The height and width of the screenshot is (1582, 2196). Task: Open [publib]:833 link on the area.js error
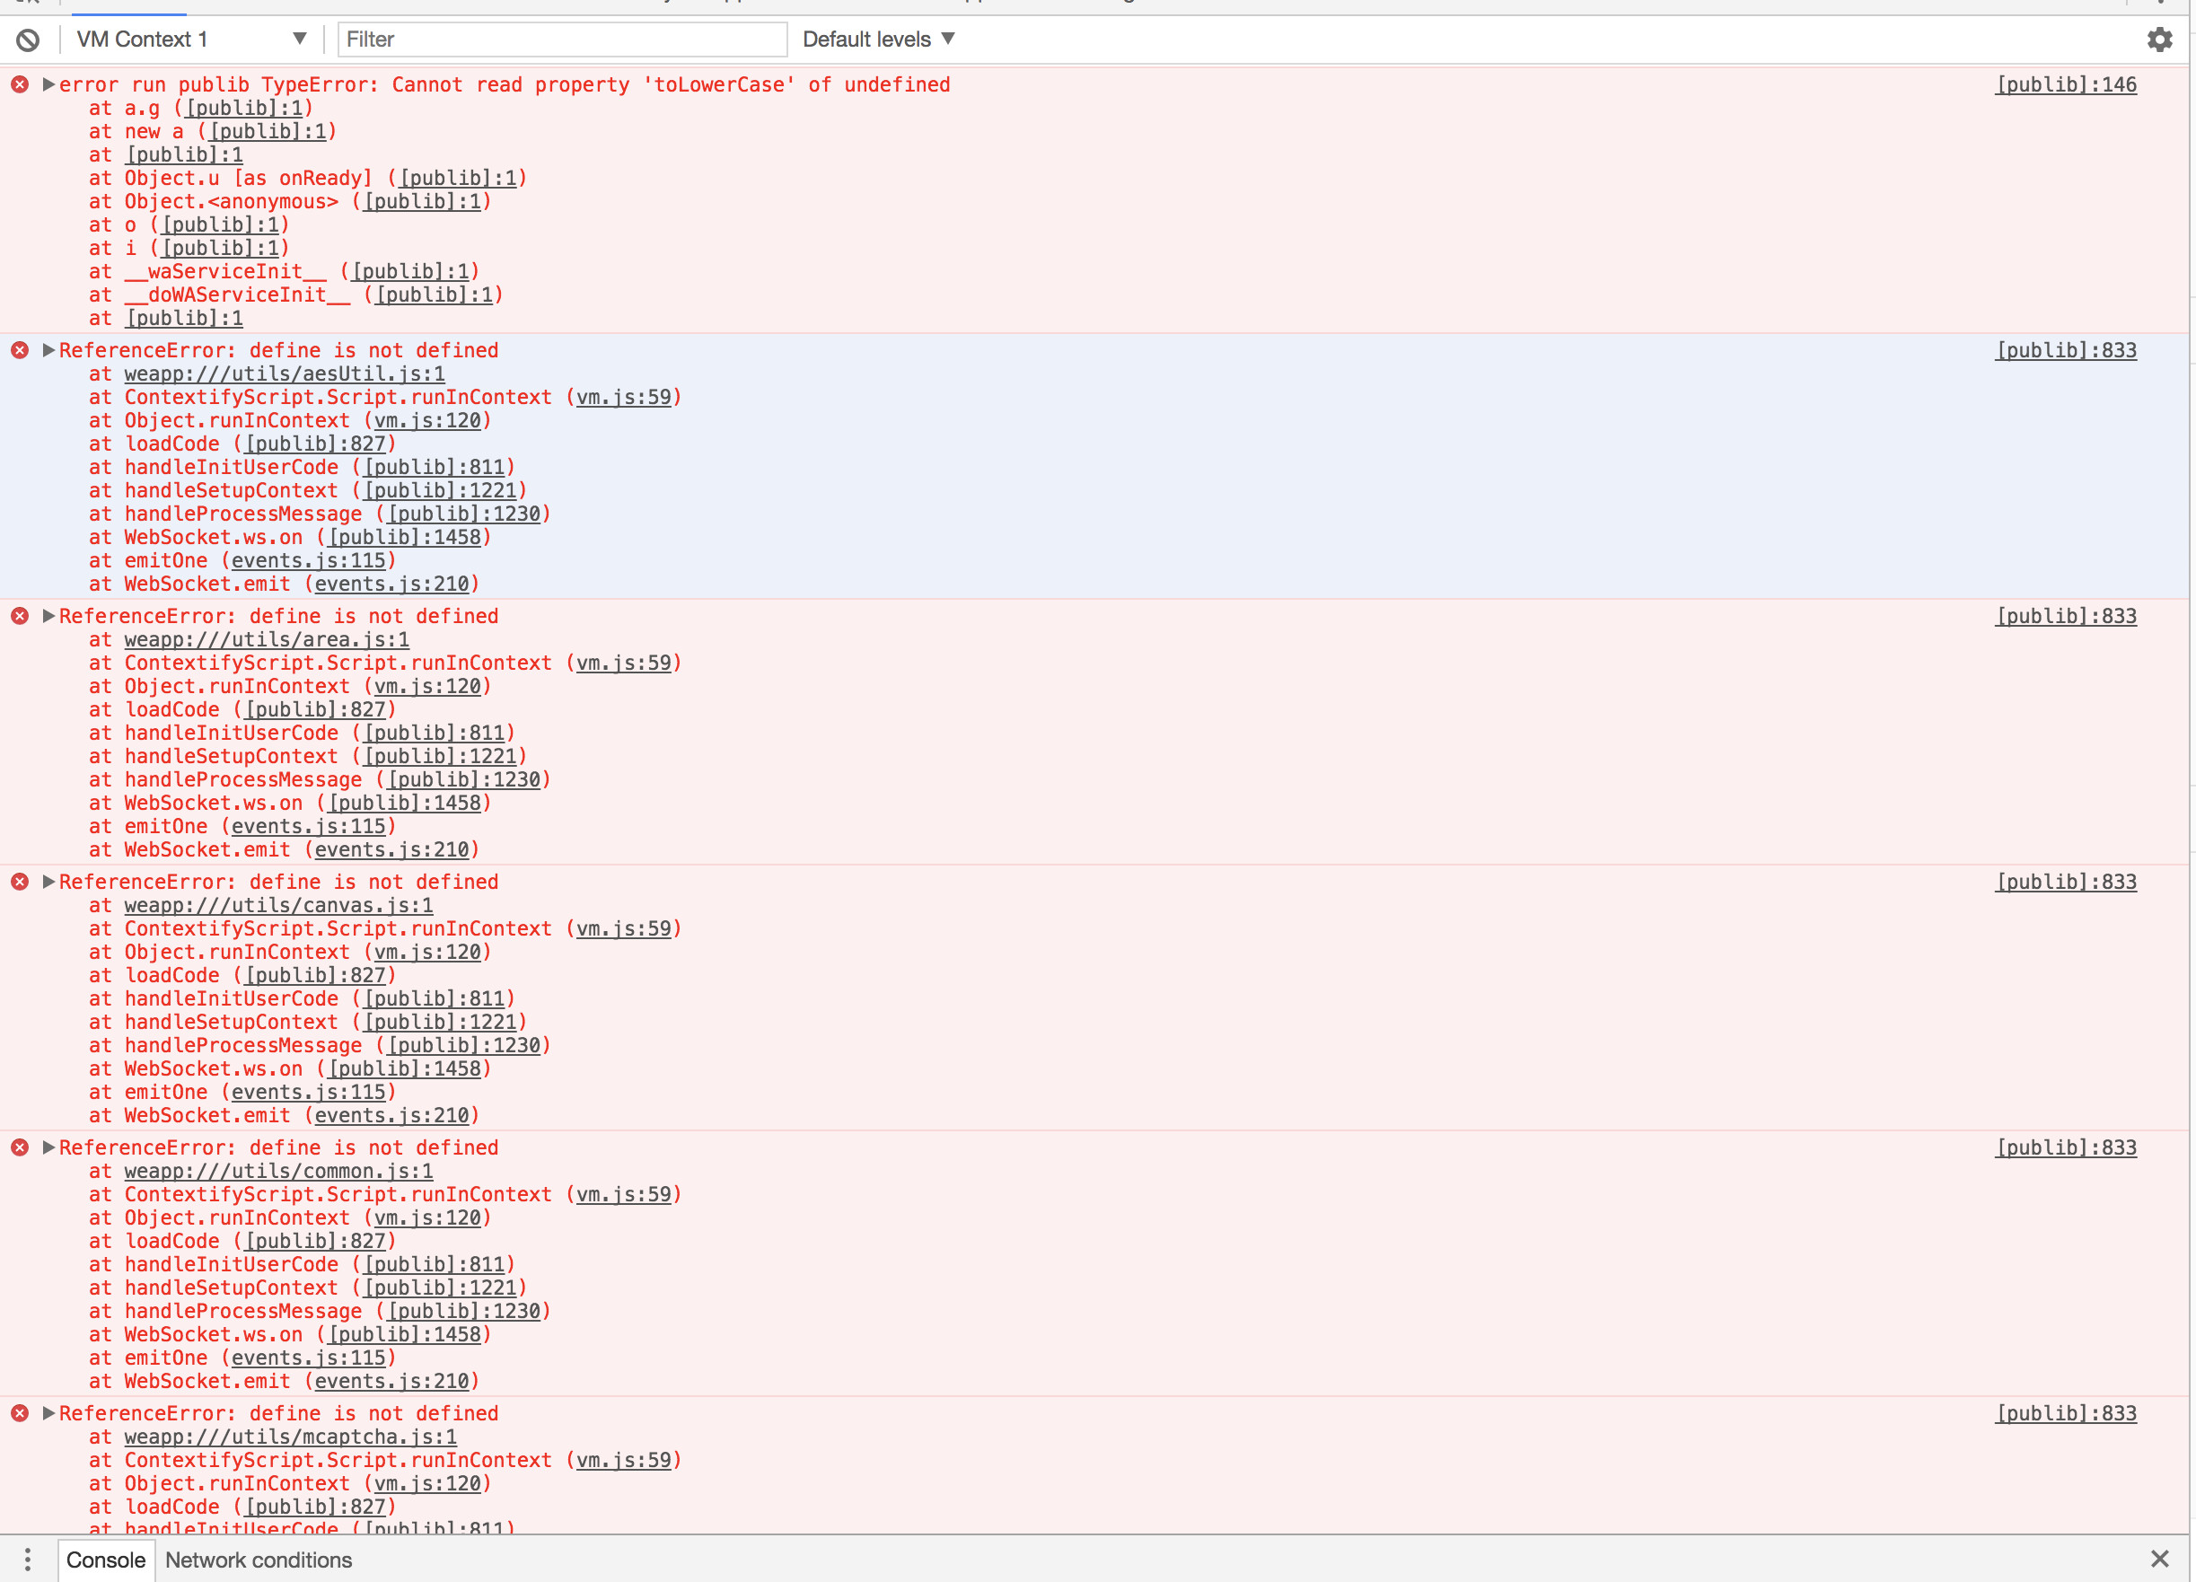(2065, 617)
